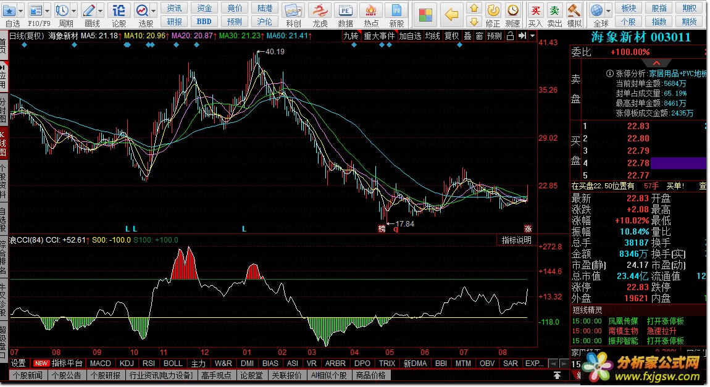Open the chart toolbar dropdown arrow after jump icon
This screenshot has width=710, height=387.
532,36
